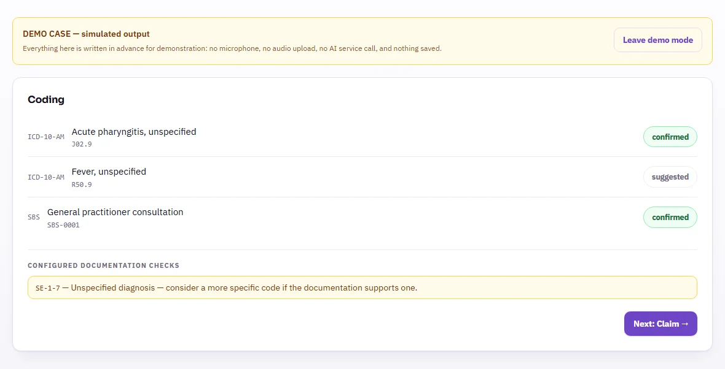This screenshot has height=369, width=725.
Task: Select the Fever, unspecified diagnosis text
Action: tap(109, 172)
